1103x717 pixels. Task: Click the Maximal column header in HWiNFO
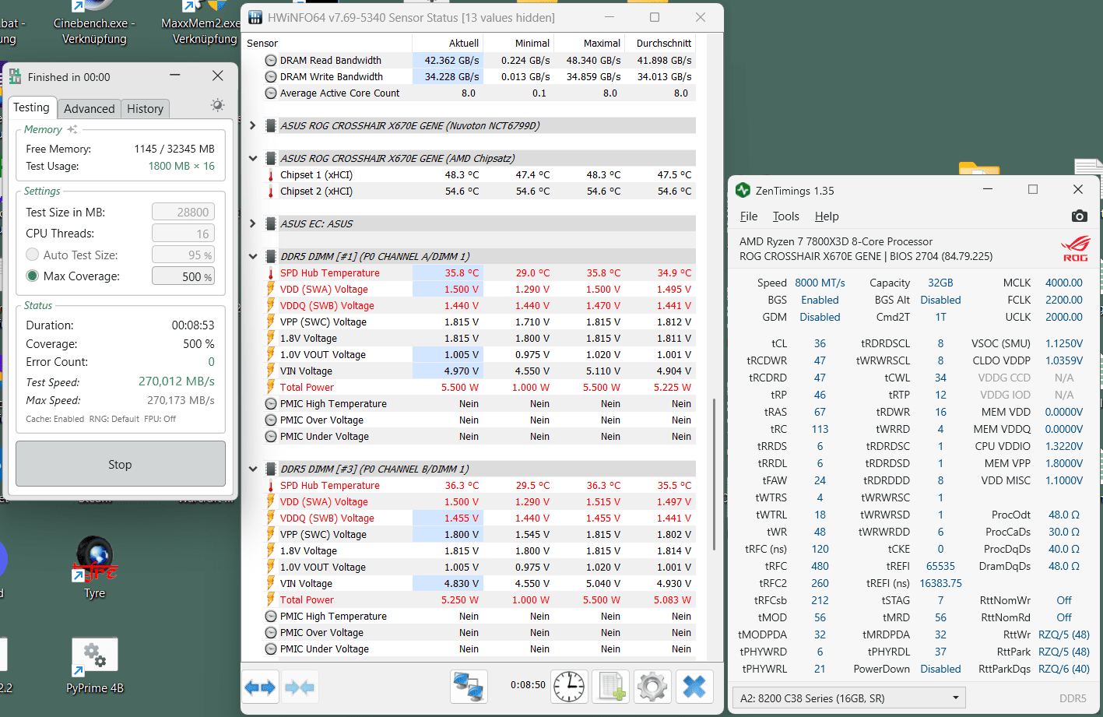click(590, 43)
